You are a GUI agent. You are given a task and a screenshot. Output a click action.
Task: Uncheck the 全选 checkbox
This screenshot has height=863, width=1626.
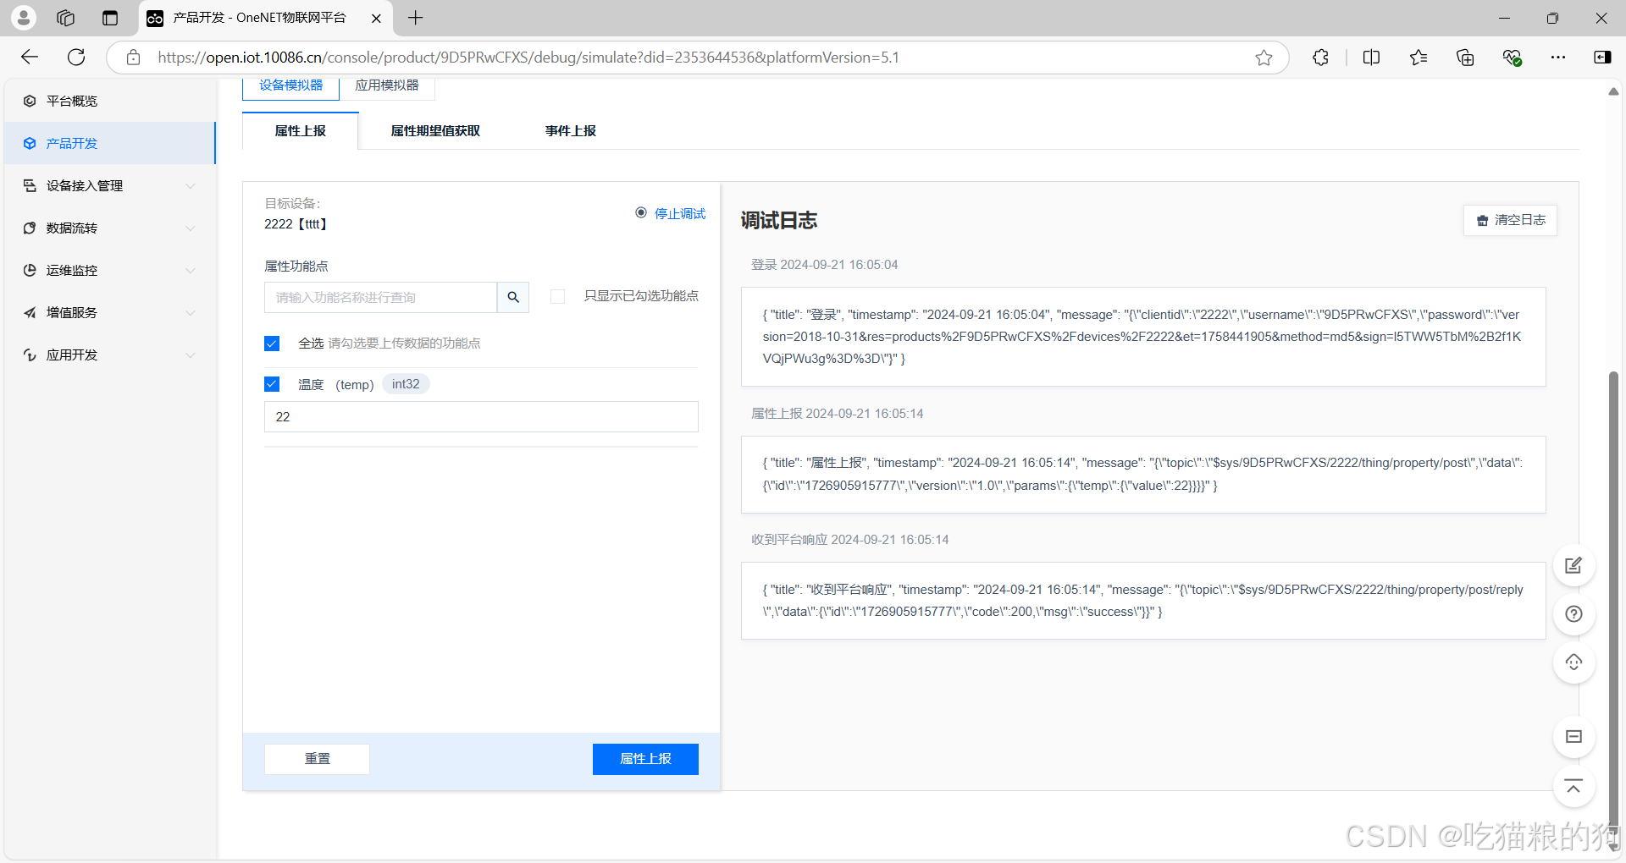[272, 344]
